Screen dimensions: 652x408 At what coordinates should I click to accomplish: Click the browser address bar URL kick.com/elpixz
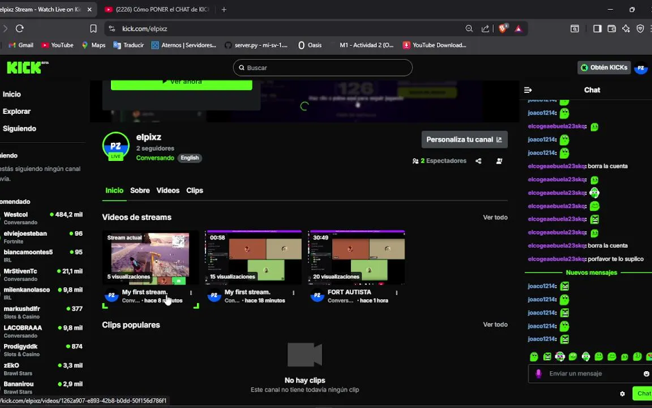145,29
